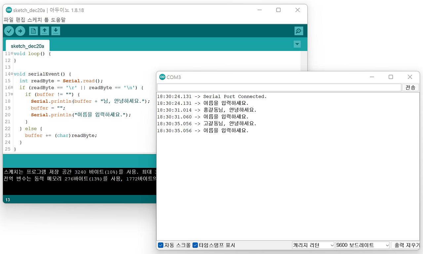
Task: Click the Arduino logo in the IDE title bar
Action: (x=9, y=10)
